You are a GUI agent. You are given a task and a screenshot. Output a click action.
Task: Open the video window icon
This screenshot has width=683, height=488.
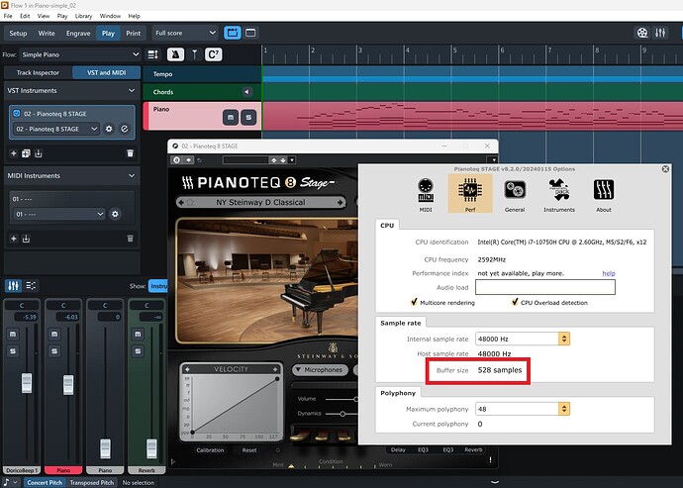[x=642, y=33]
